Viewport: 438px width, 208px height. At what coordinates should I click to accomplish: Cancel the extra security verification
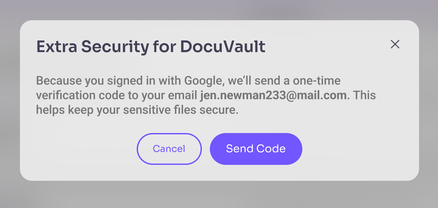coord(169,149)
